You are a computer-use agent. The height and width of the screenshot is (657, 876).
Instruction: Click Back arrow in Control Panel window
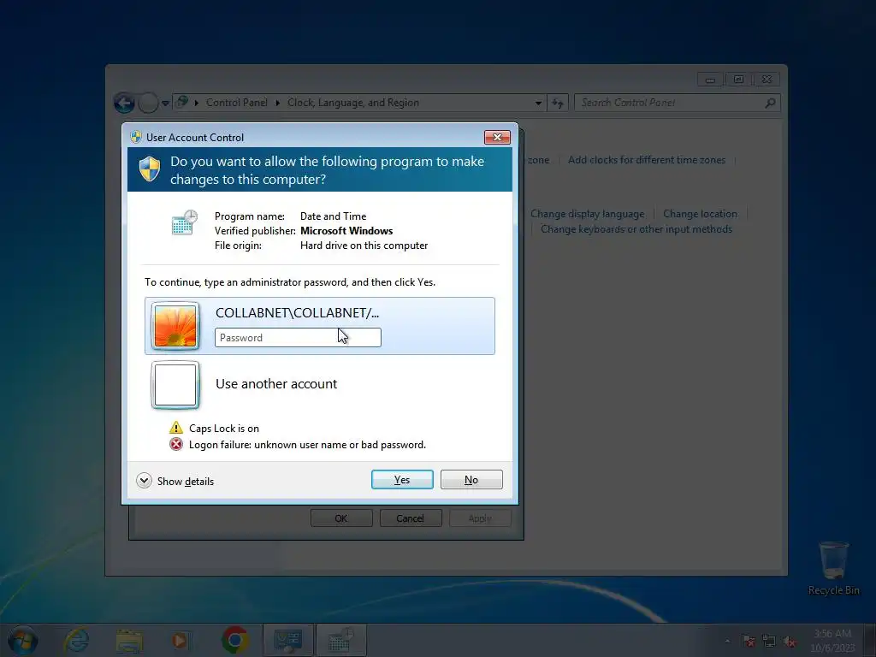pos(124,103)
